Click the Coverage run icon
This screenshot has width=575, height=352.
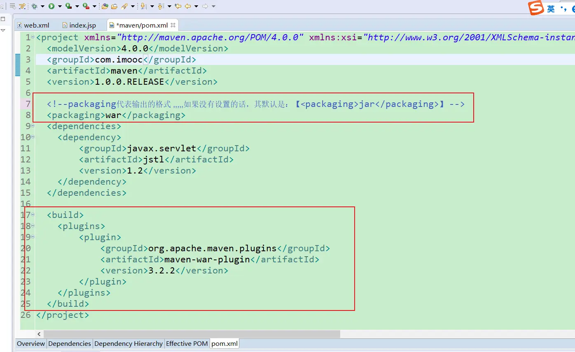pyautogui.click(x=68, y=6)
